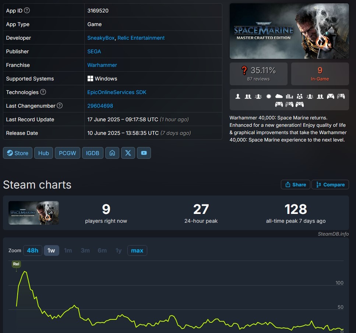
Task: Click the two-player icon beside the single-player icon
Action: click(x=248, y=96)
